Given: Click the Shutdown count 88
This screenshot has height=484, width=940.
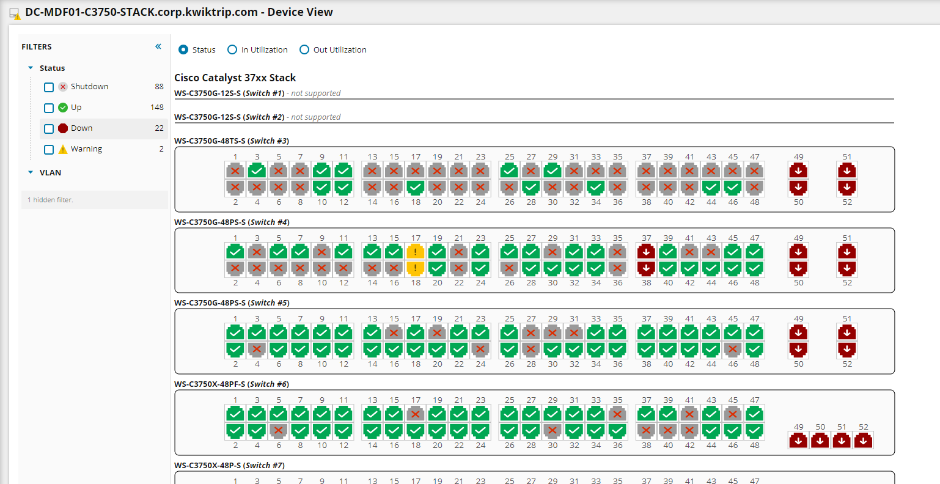Looking at the screenshot, I should 159,86.
